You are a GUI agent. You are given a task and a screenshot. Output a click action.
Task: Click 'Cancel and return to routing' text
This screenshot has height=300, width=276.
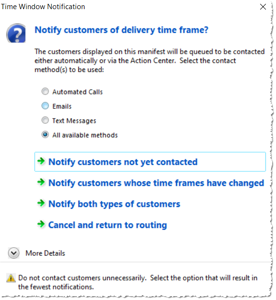tap(108, 225)
